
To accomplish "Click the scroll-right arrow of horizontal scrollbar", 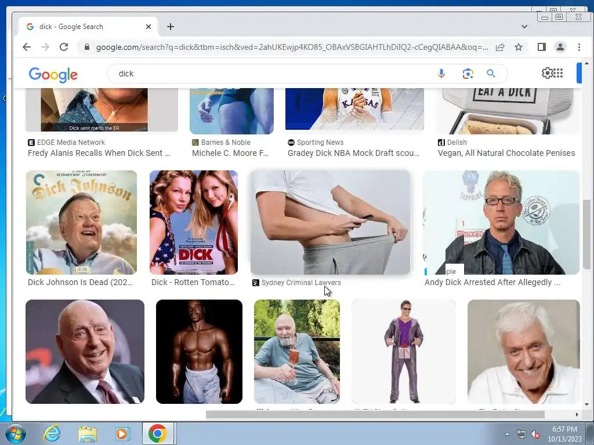I will point(577,415).
